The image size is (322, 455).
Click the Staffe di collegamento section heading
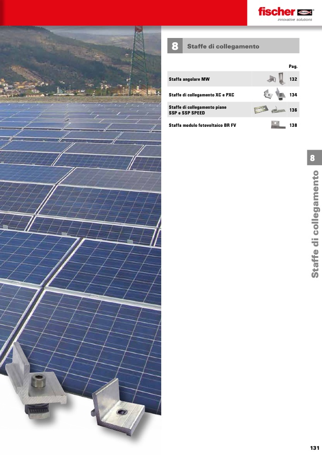(x=223, y=47)
